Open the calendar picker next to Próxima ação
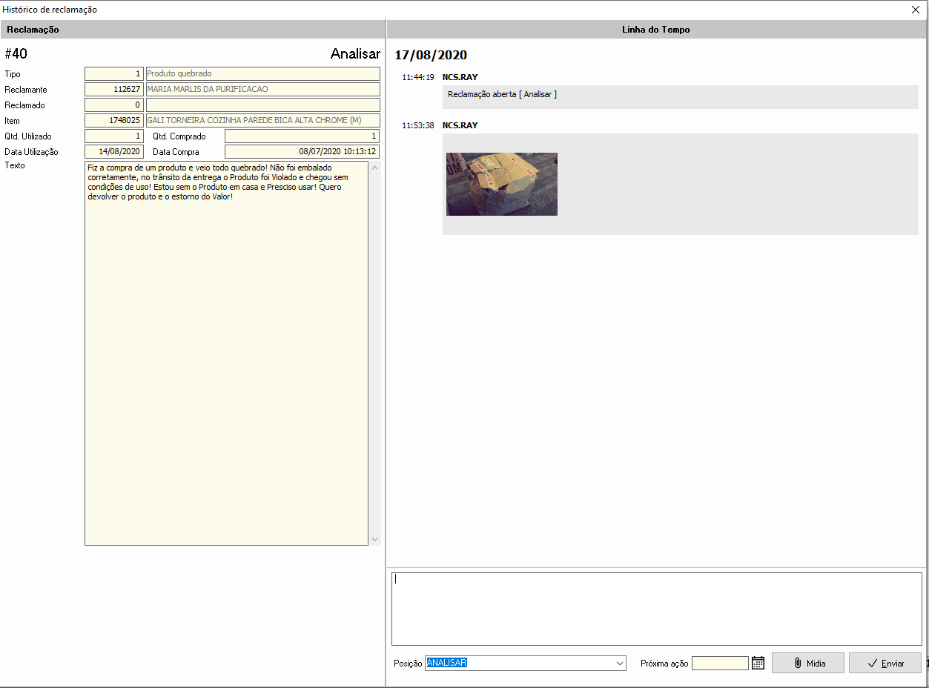This screenshot has width=929, height=688. click(x=758, y=663)
